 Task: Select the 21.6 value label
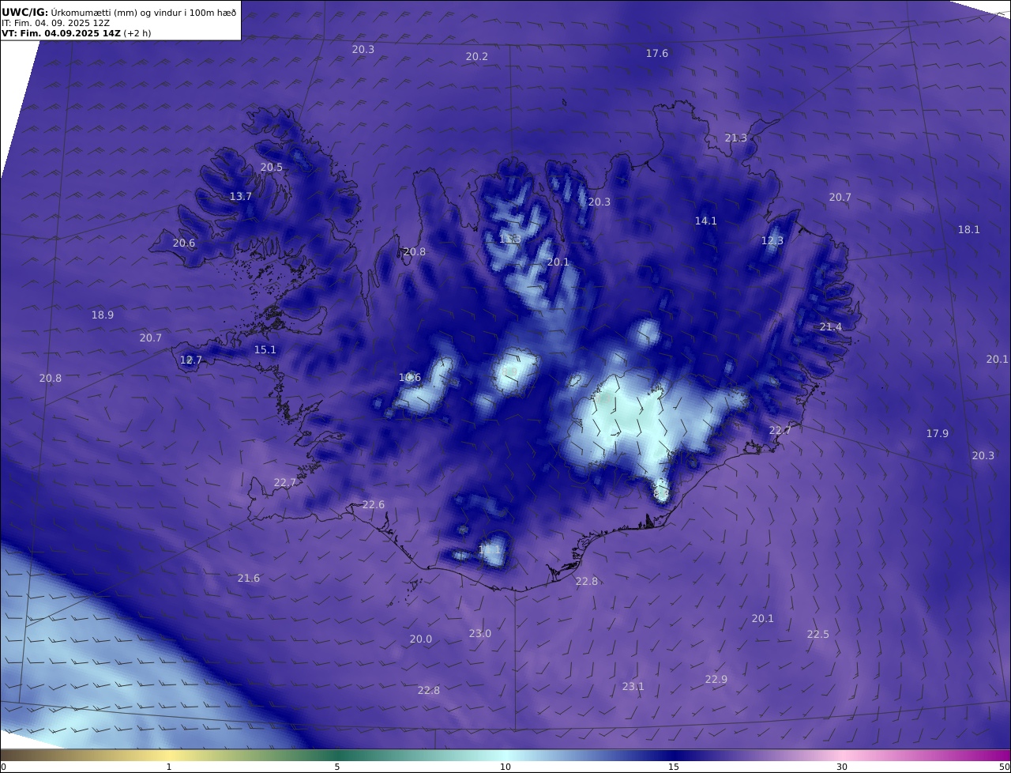pyautogui.click(x=248, y=579)
